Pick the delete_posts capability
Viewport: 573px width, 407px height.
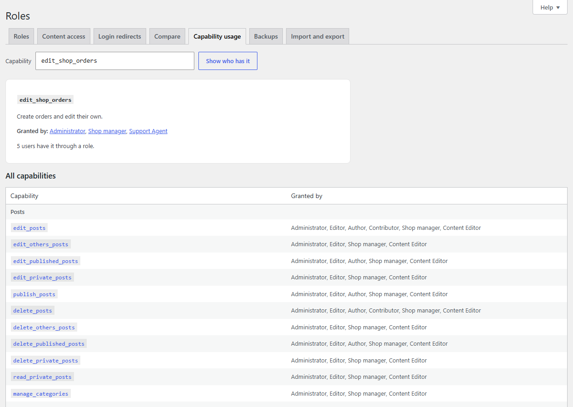[33, 311]
